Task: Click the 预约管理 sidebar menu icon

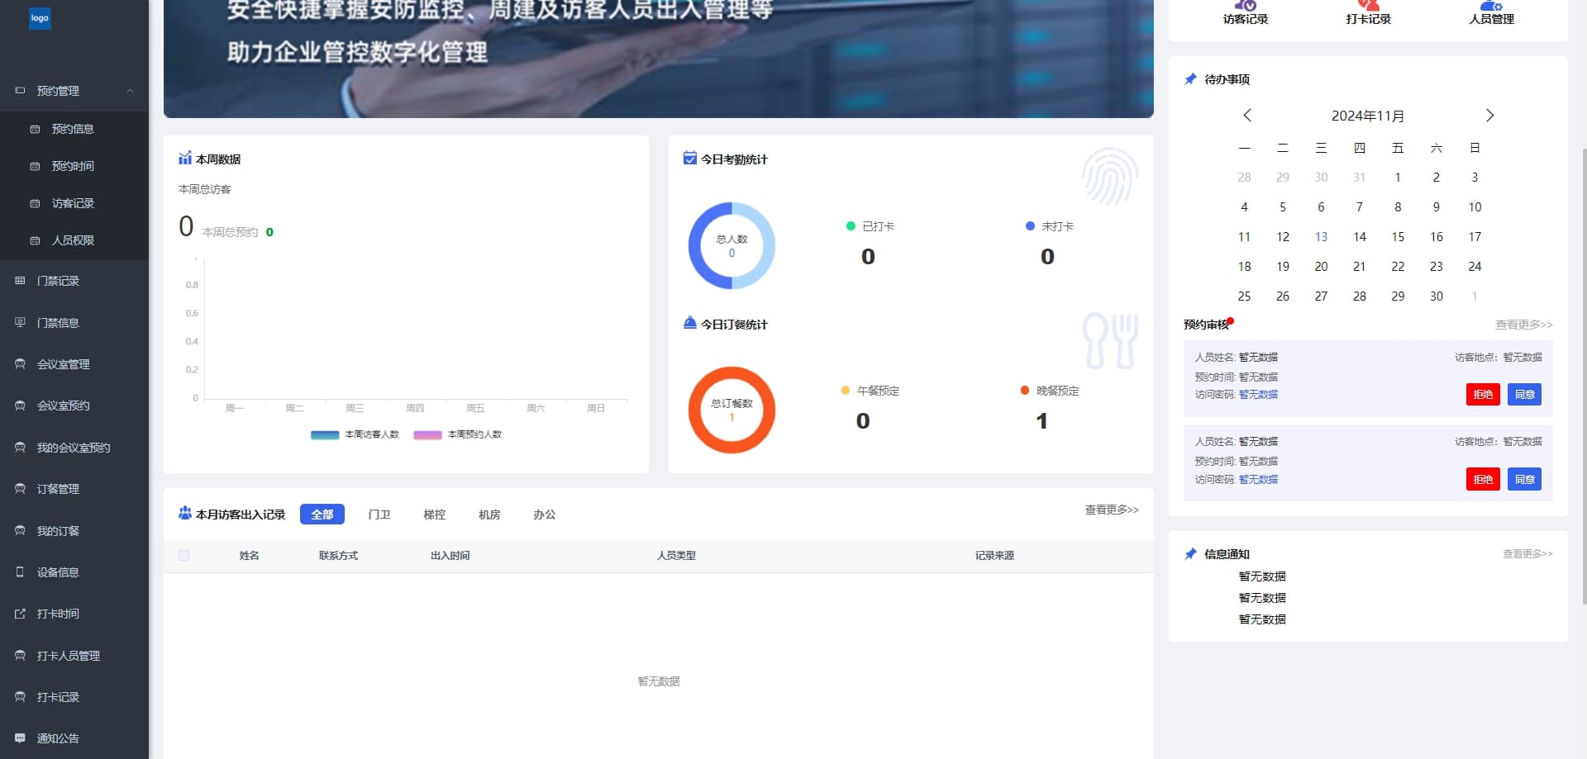Action: click(x=20, y=91)
